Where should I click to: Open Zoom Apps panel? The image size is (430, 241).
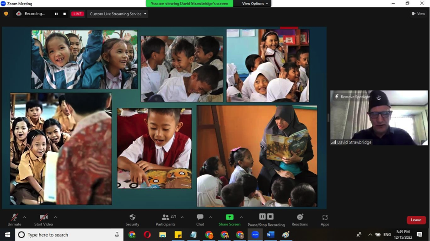[325, 220]
